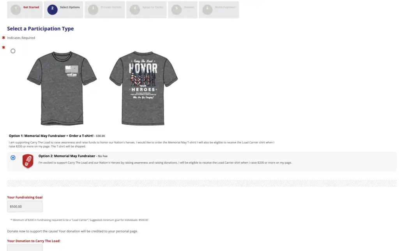
Task: Click Option 2 Memorial May Fundraiser title
Action: (67, 156)
